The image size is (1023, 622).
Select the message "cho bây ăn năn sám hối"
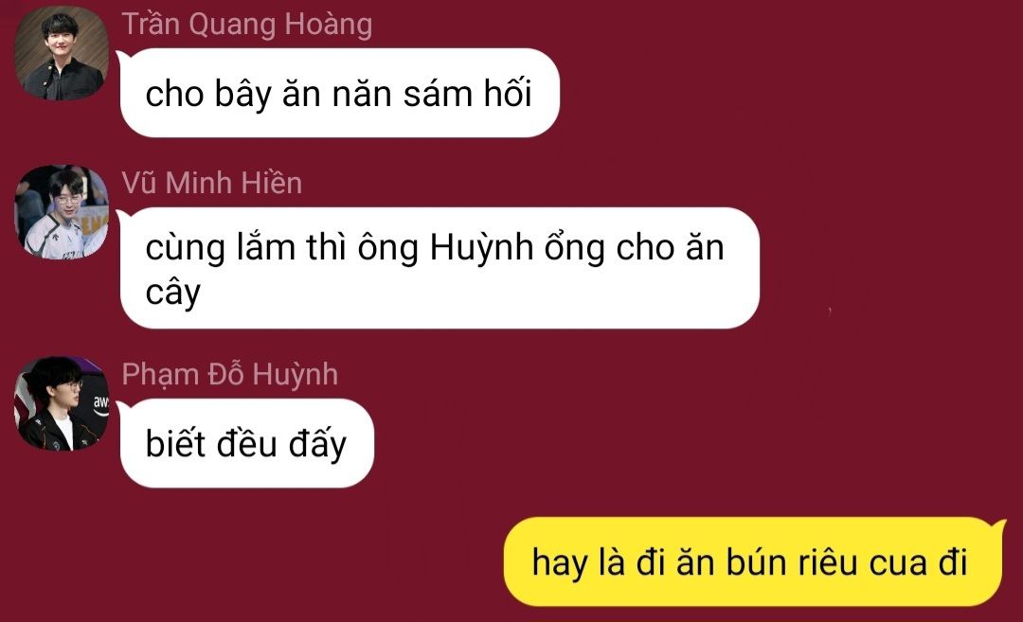tap(339, 93)
